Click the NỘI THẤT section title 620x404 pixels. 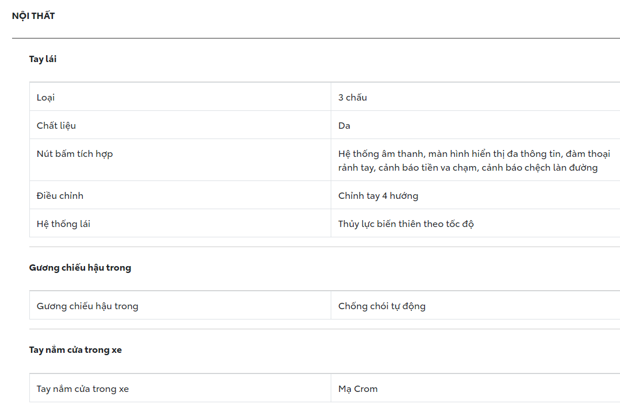[33, 16]
